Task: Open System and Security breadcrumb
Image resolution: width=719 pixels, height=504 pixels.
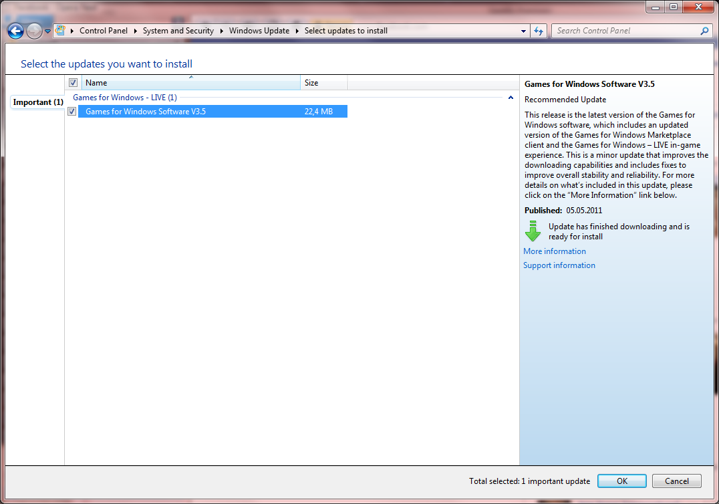Action: point(178,31)
